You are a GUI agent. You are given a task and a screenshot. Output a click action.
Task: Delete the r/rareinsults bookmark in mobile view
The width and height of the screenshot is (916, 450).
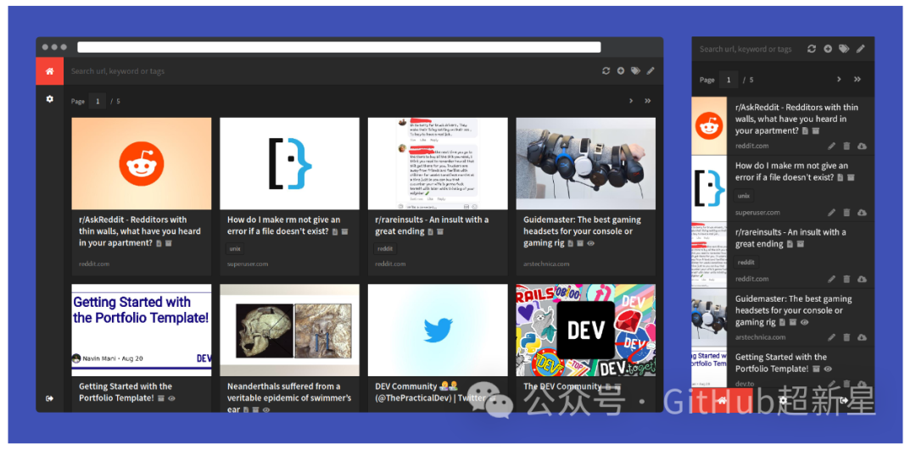pos(846,279)
